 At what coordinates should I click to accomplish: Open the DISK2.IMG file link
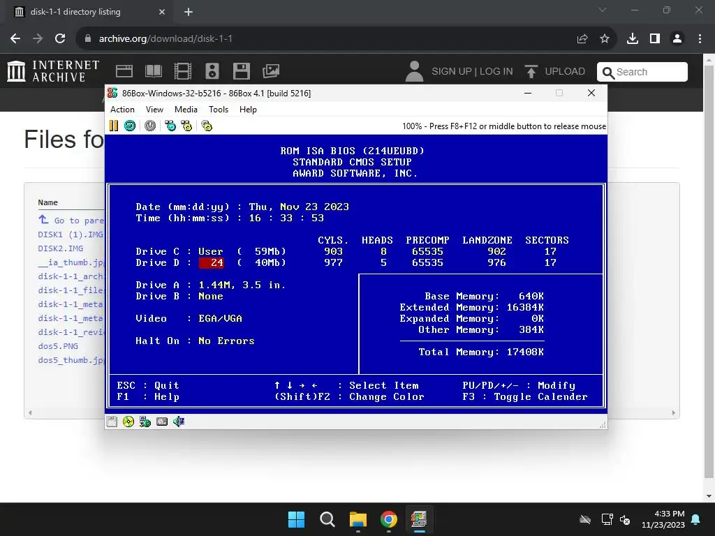(x=61, y=248)
